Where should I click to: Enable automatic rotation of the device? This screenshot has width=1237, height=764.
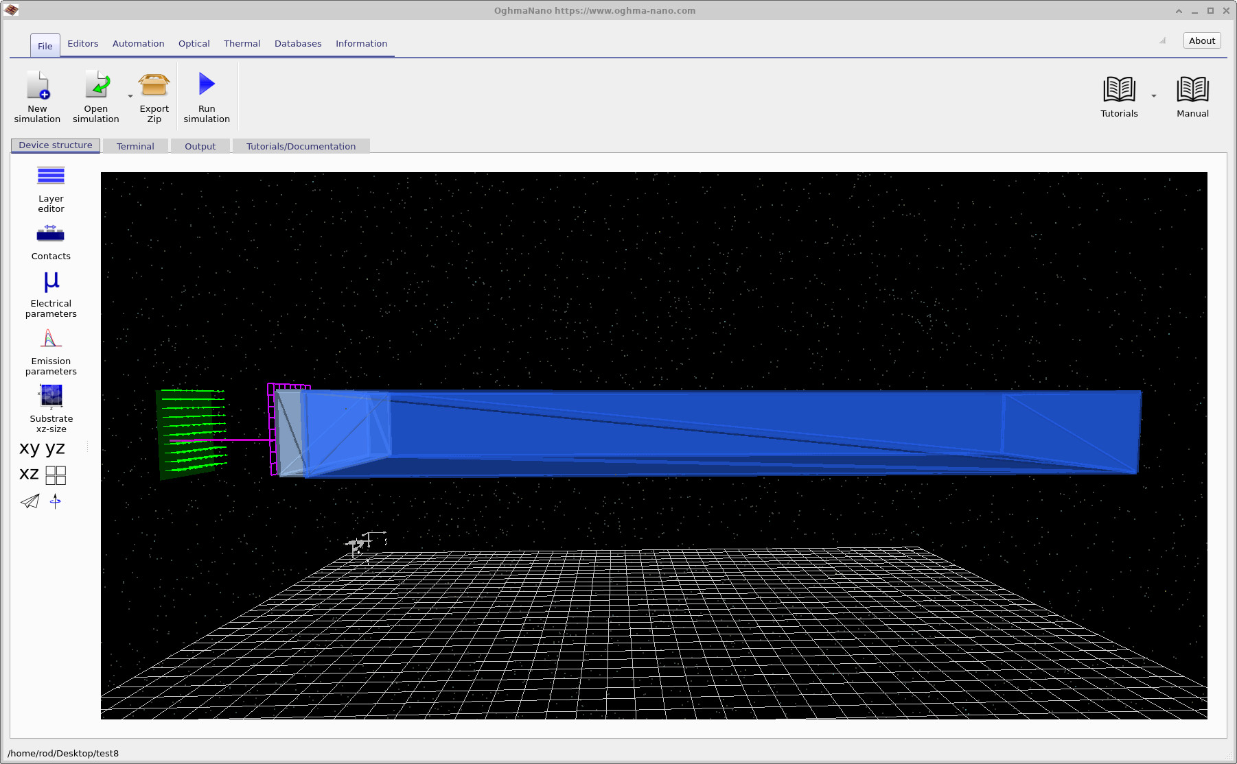tap(55, 501)
